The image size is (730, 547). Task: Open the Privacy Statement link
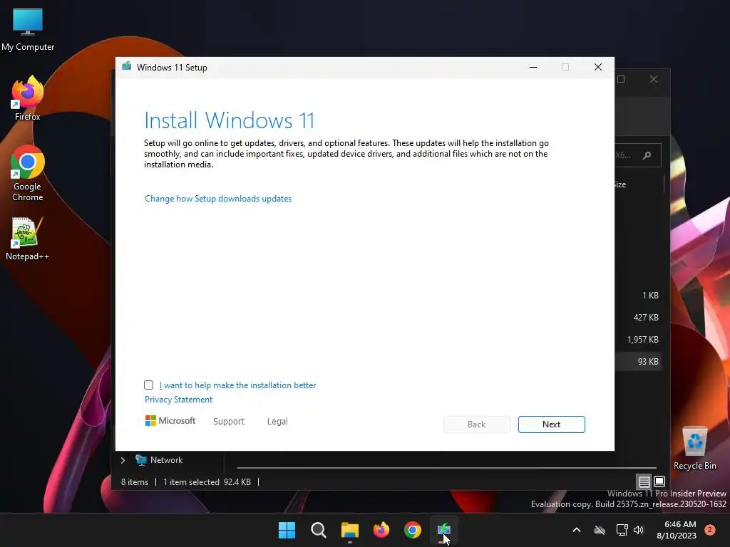coord(178,400)
